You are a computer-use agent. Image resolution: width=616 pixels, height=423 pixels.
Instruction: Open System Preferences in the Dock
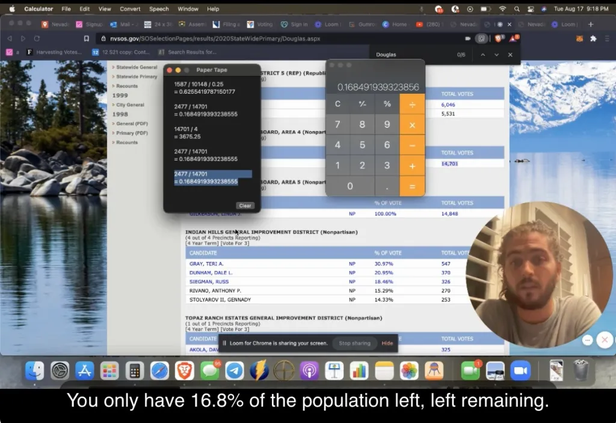[60, 370]
